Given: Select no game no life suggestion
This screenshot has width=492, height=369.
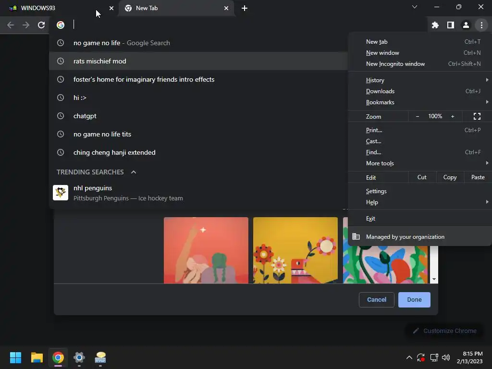Looking at the screenshot, I should coord(198,43).
